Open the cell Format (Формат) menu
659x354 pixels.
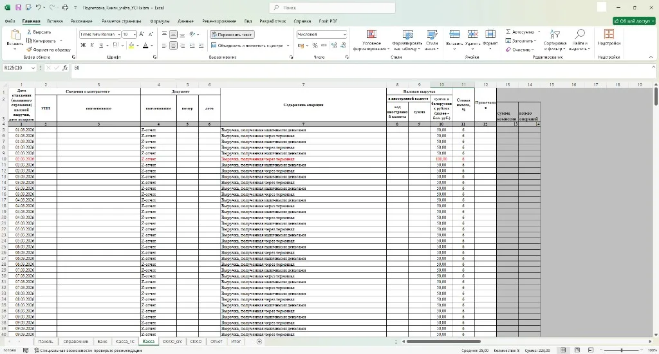pos(490,39)
